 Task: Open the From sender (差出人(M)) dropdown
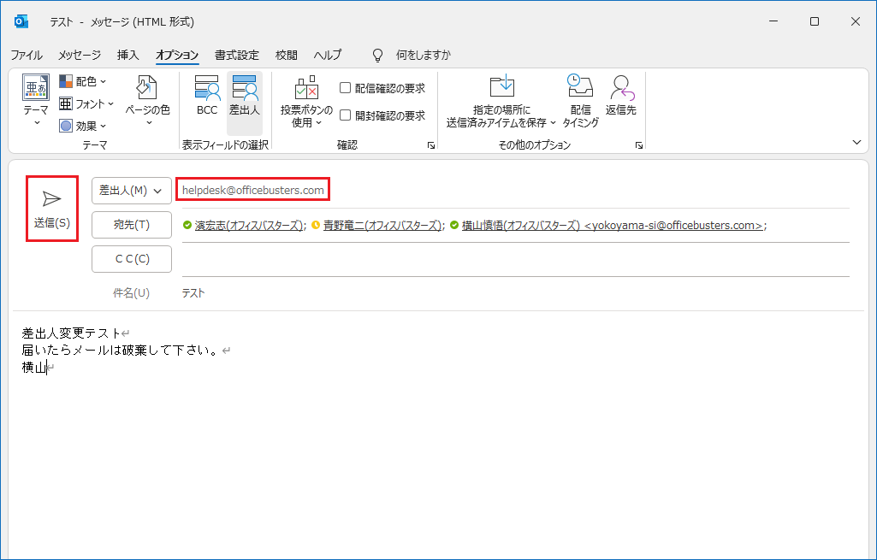coord(131,191)
